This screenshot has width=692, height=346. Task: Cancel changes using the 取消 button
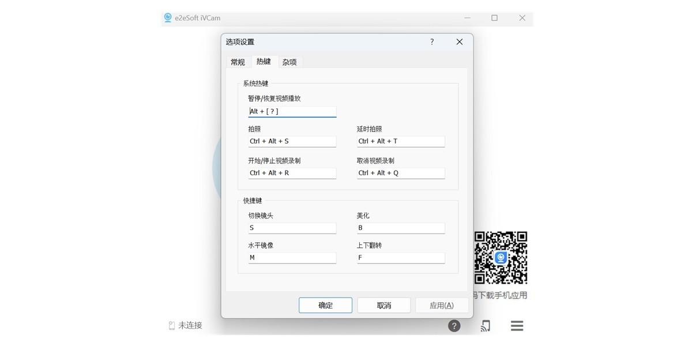tap(383, 305)
